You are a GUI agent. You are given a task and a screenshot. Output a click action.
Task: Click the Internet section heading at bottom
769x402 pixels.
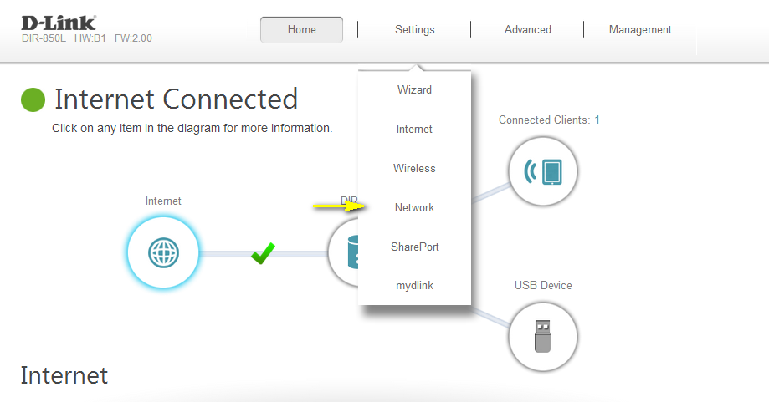pos(64,375)
